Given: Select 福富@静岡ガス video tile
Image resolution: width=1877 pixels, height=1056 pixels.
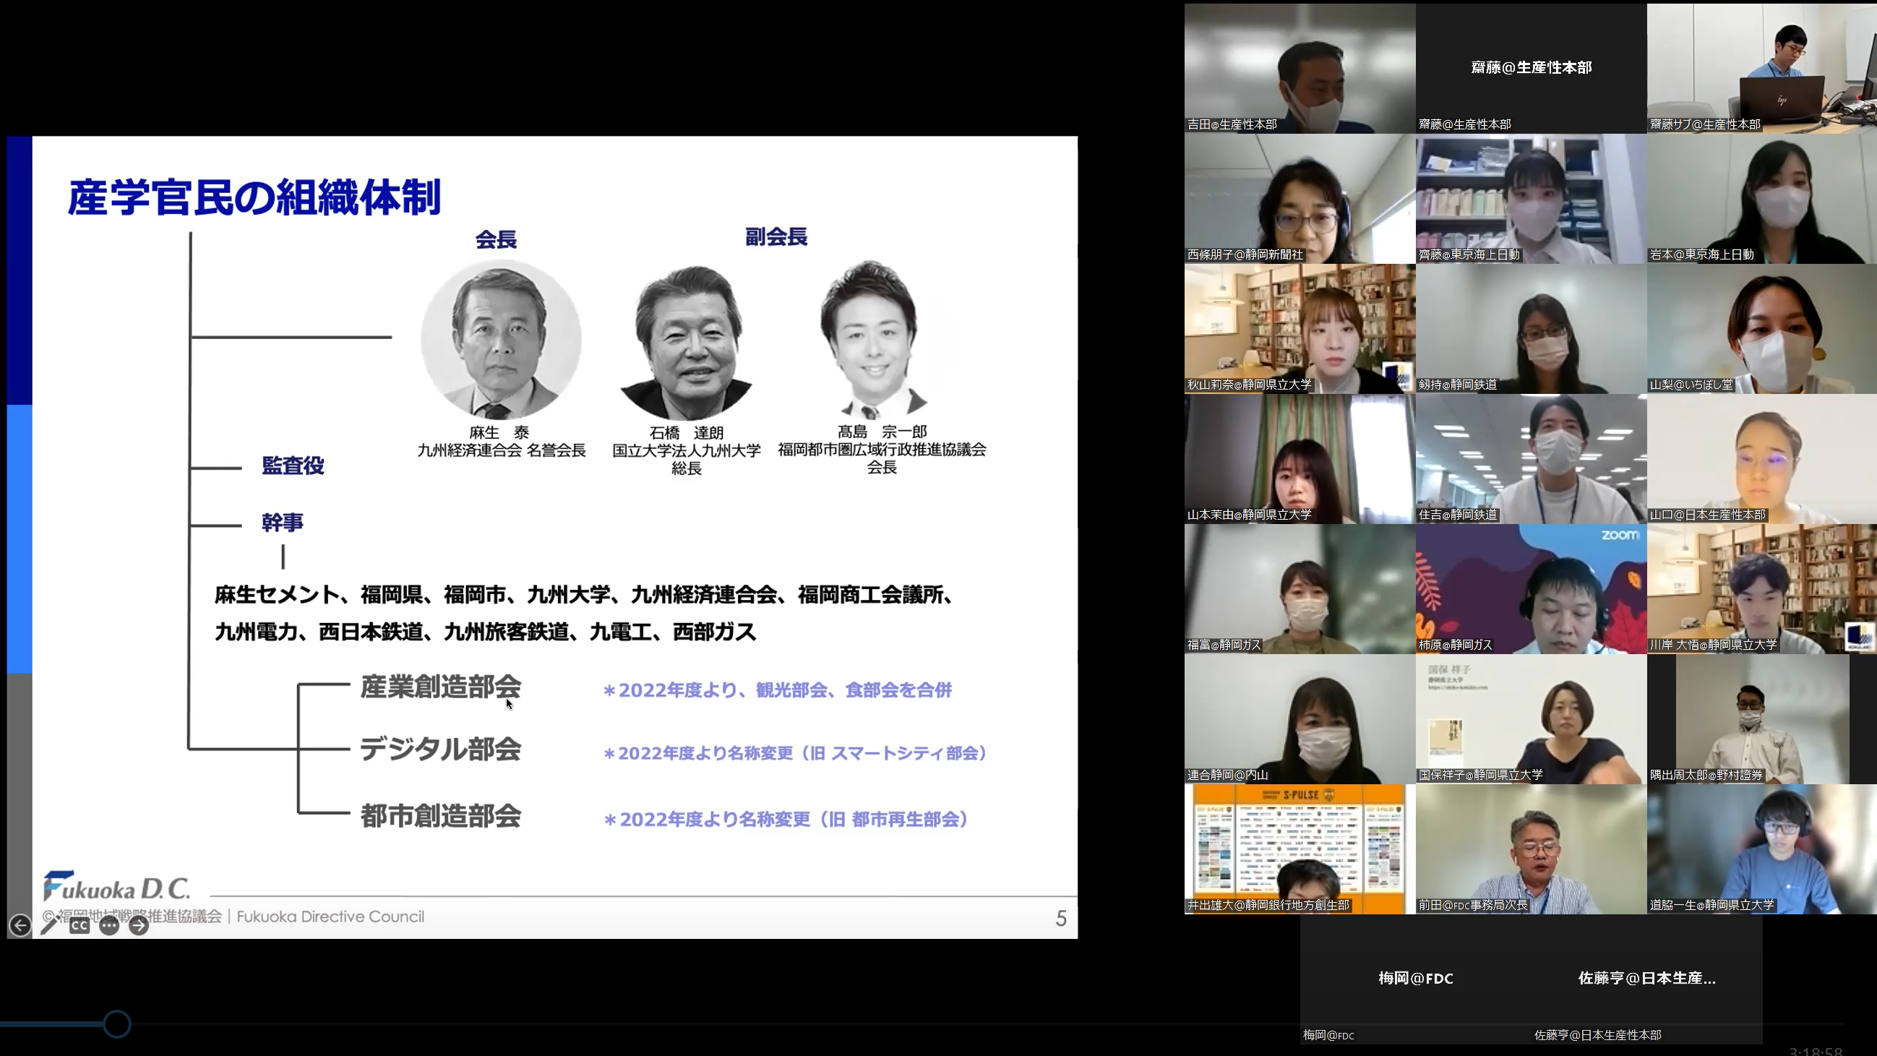Looking at the screenshot, I should coord(1300,589).
